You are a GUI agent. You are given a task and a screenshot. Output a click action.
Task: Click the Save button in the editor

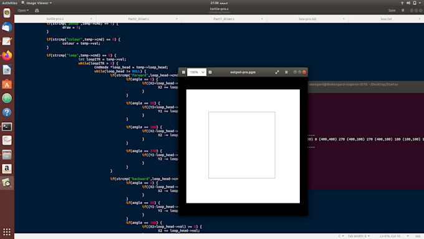(x=392, y=11)
